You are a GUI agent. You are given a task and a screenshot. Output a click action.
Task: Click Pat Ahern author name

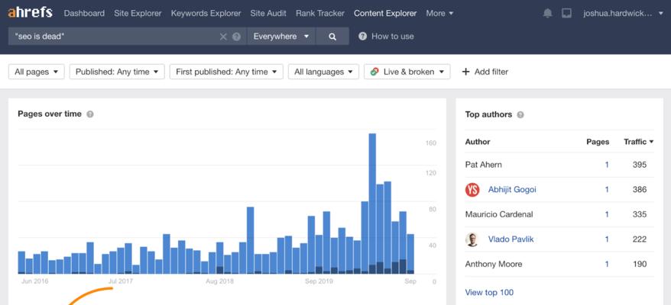pyautogui.click(x=484, y=165)
